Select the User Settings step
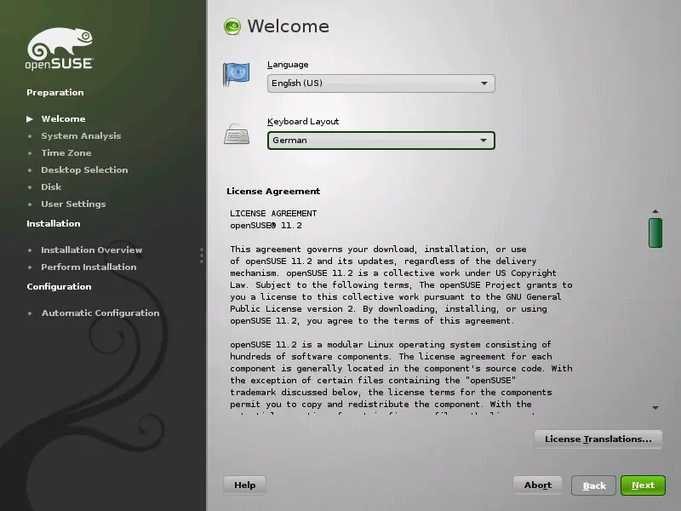The image size is (681, 511). (x=73, y=204)
